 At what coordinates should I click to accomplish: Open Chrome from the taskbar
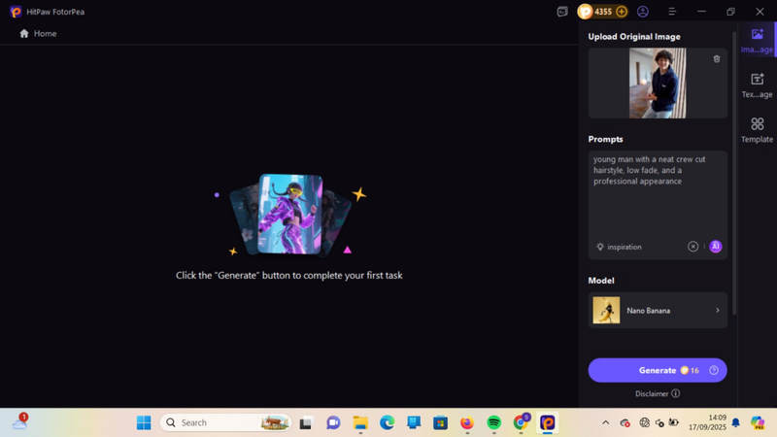coord(521,422)
